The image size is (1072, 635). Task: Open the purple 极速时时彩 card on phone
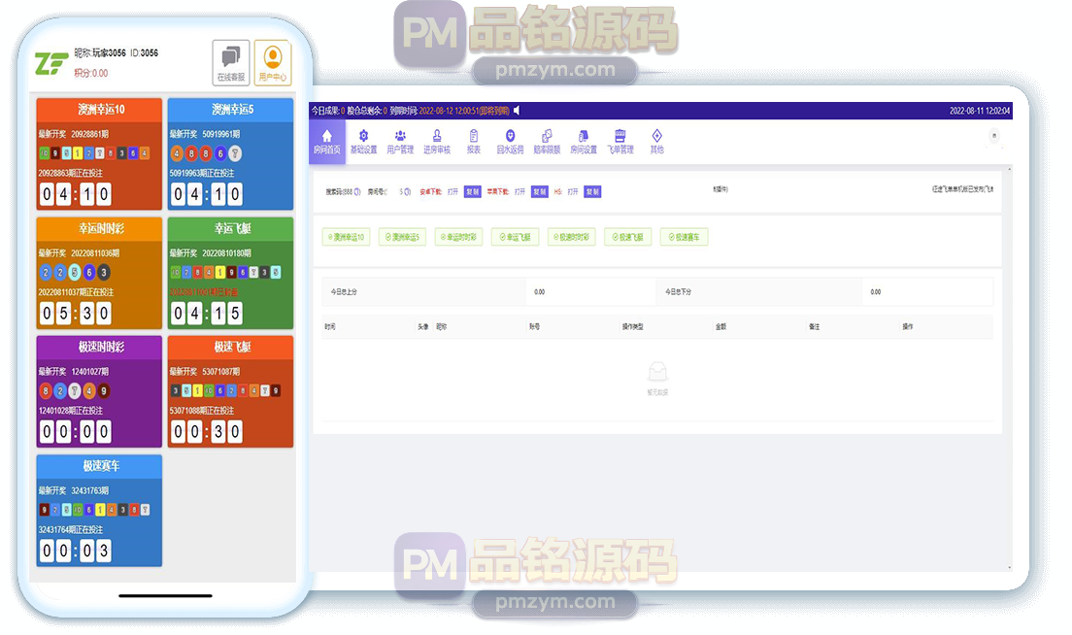point(99,391)
